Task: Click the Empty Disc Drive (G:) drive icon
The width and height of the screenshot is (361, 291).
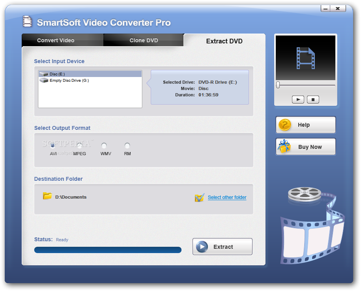Action: (44, 80)
